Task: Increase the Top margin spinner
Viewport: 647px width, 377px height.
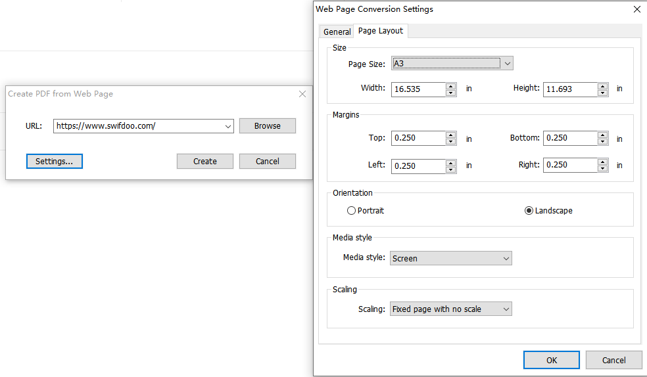Action: coord(451,135)
